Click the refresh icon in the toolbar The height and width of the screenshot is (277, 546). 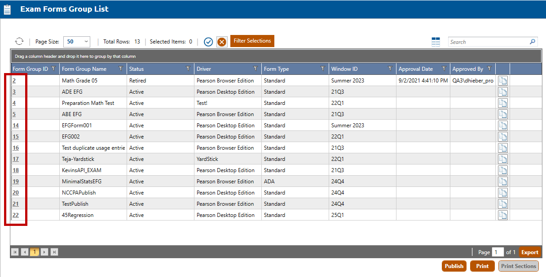coord(19,42)
